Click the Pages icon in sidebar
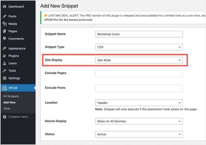 point(5,31)
